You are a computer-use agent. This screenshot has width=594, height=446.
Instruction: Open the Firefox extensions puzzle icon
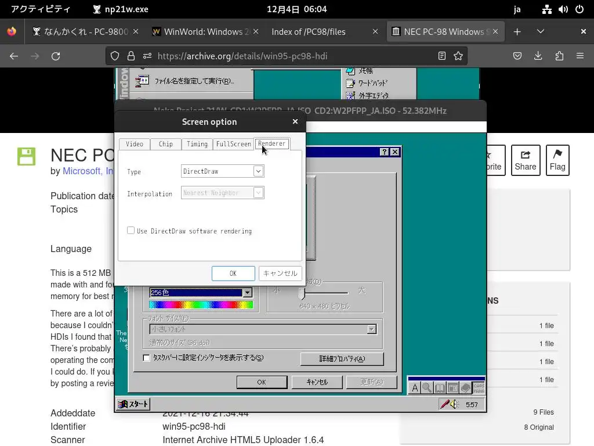(559, 56)
